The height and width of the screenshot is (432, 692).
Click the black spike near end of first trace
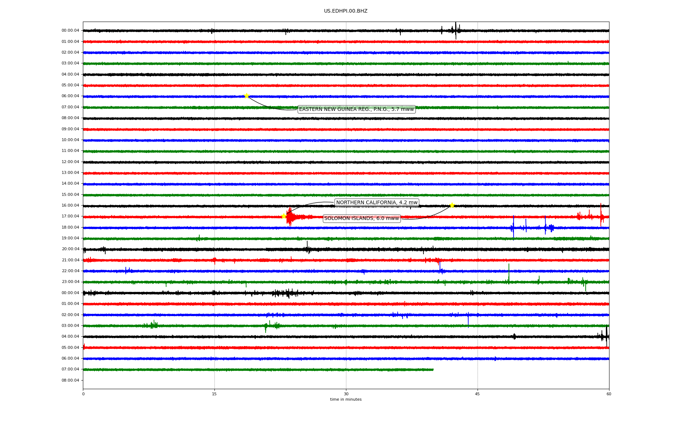456,31
